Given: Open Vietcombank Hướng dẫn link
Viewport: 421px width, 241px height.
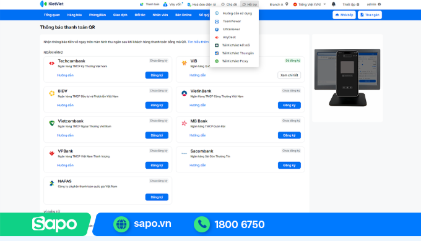Looking at the screenshot, I should coord(65,135).
